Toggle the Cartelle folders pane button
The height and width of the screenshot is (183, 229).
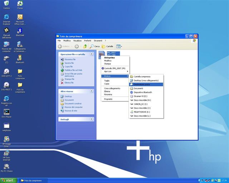107,46
